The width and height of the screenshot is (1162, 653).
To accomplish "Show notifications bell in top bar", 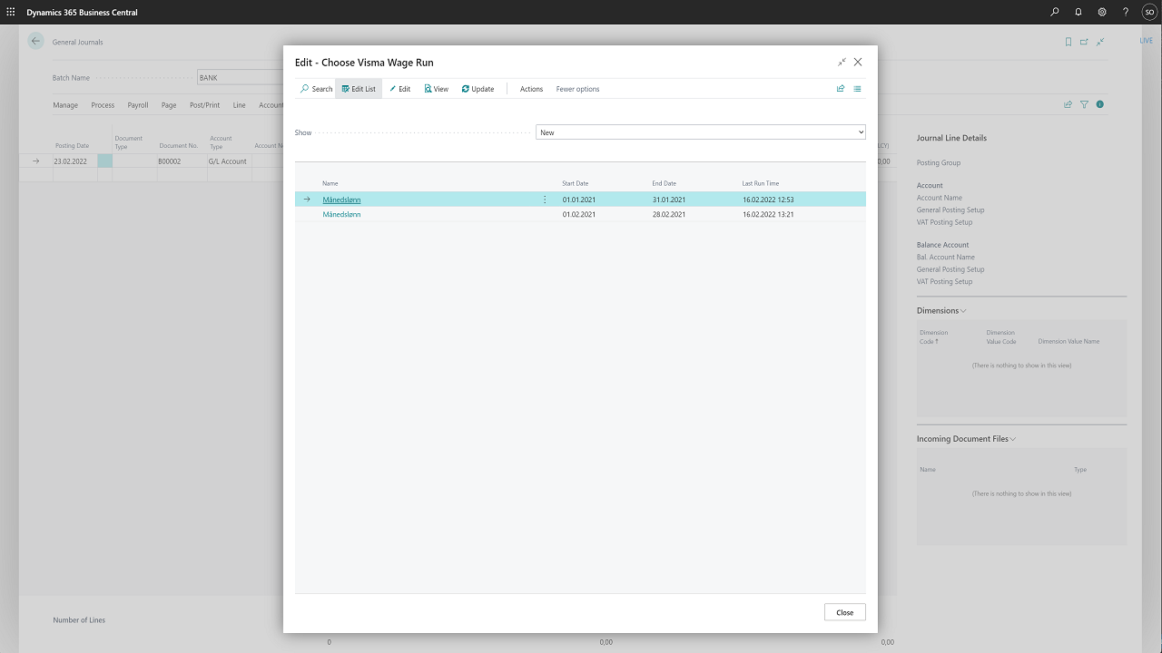I will [1078, 13].
